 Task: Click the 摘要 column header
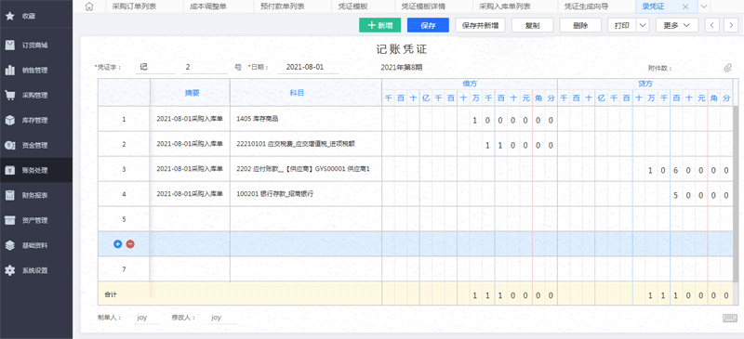(x=191, y=93)
